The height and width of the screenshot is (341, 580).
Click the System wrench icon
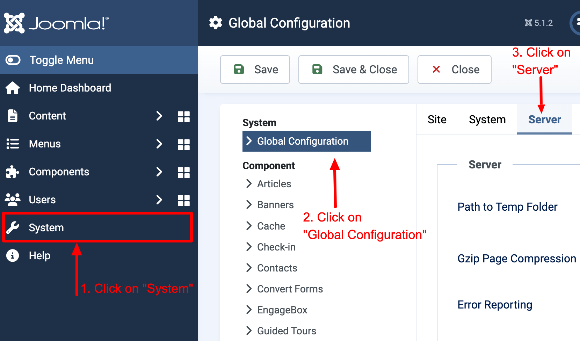coord(13,227)
